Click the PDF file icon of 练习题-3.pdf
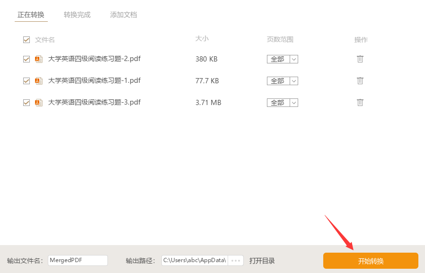Image resolution: width=425 pixels, height=273 pixels. [39, 103]
